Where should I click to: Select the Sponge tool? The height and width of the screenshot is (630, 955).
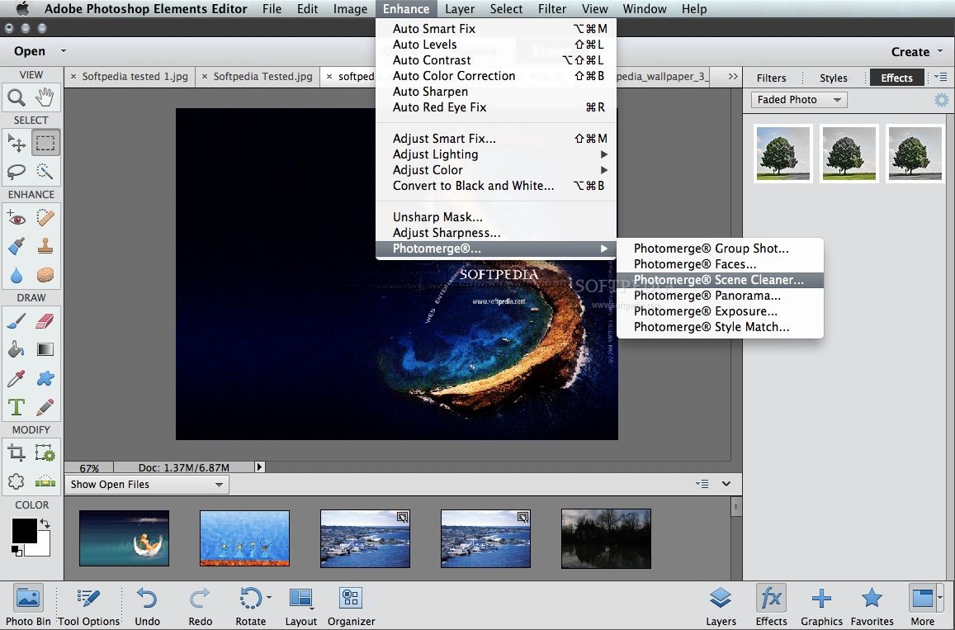(x=45, y=275)
